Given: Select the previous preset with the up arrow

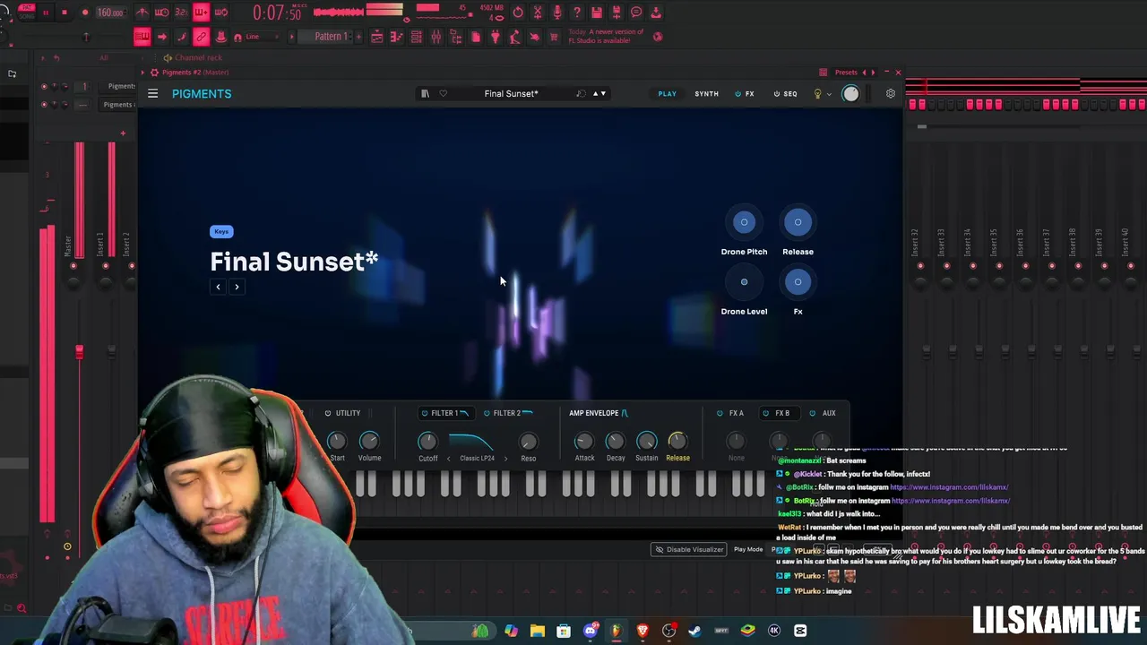Looking at the screenshot, I should point(595,93).
